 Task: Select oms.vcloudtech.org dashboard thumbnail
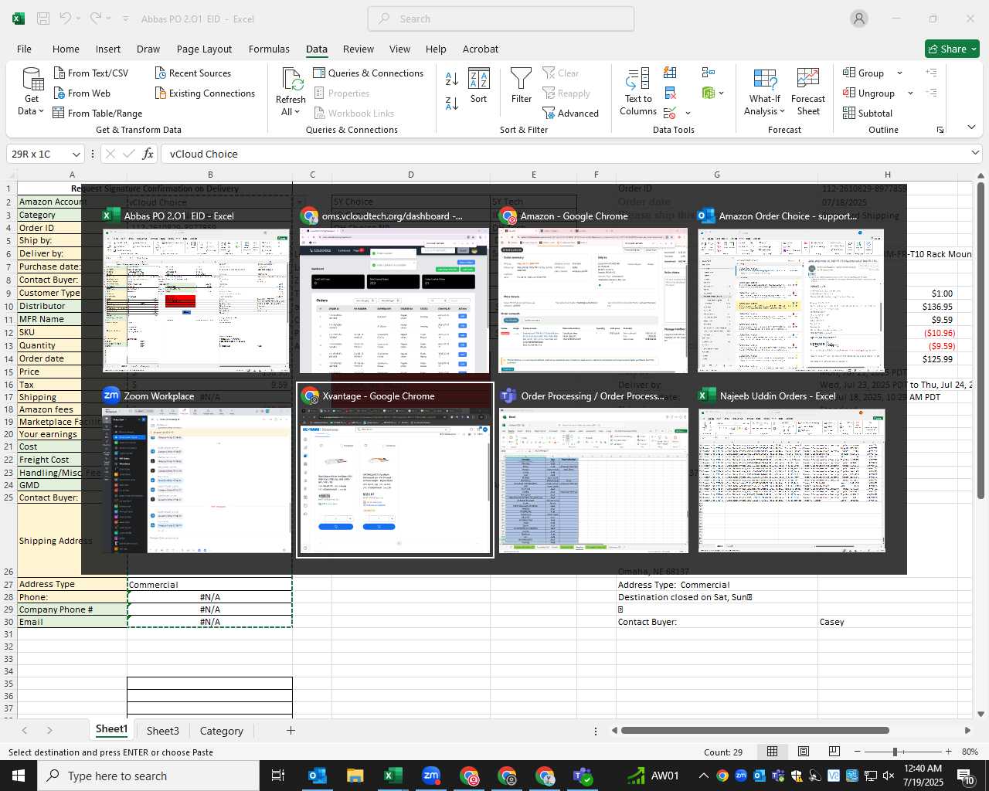(395, 290)
